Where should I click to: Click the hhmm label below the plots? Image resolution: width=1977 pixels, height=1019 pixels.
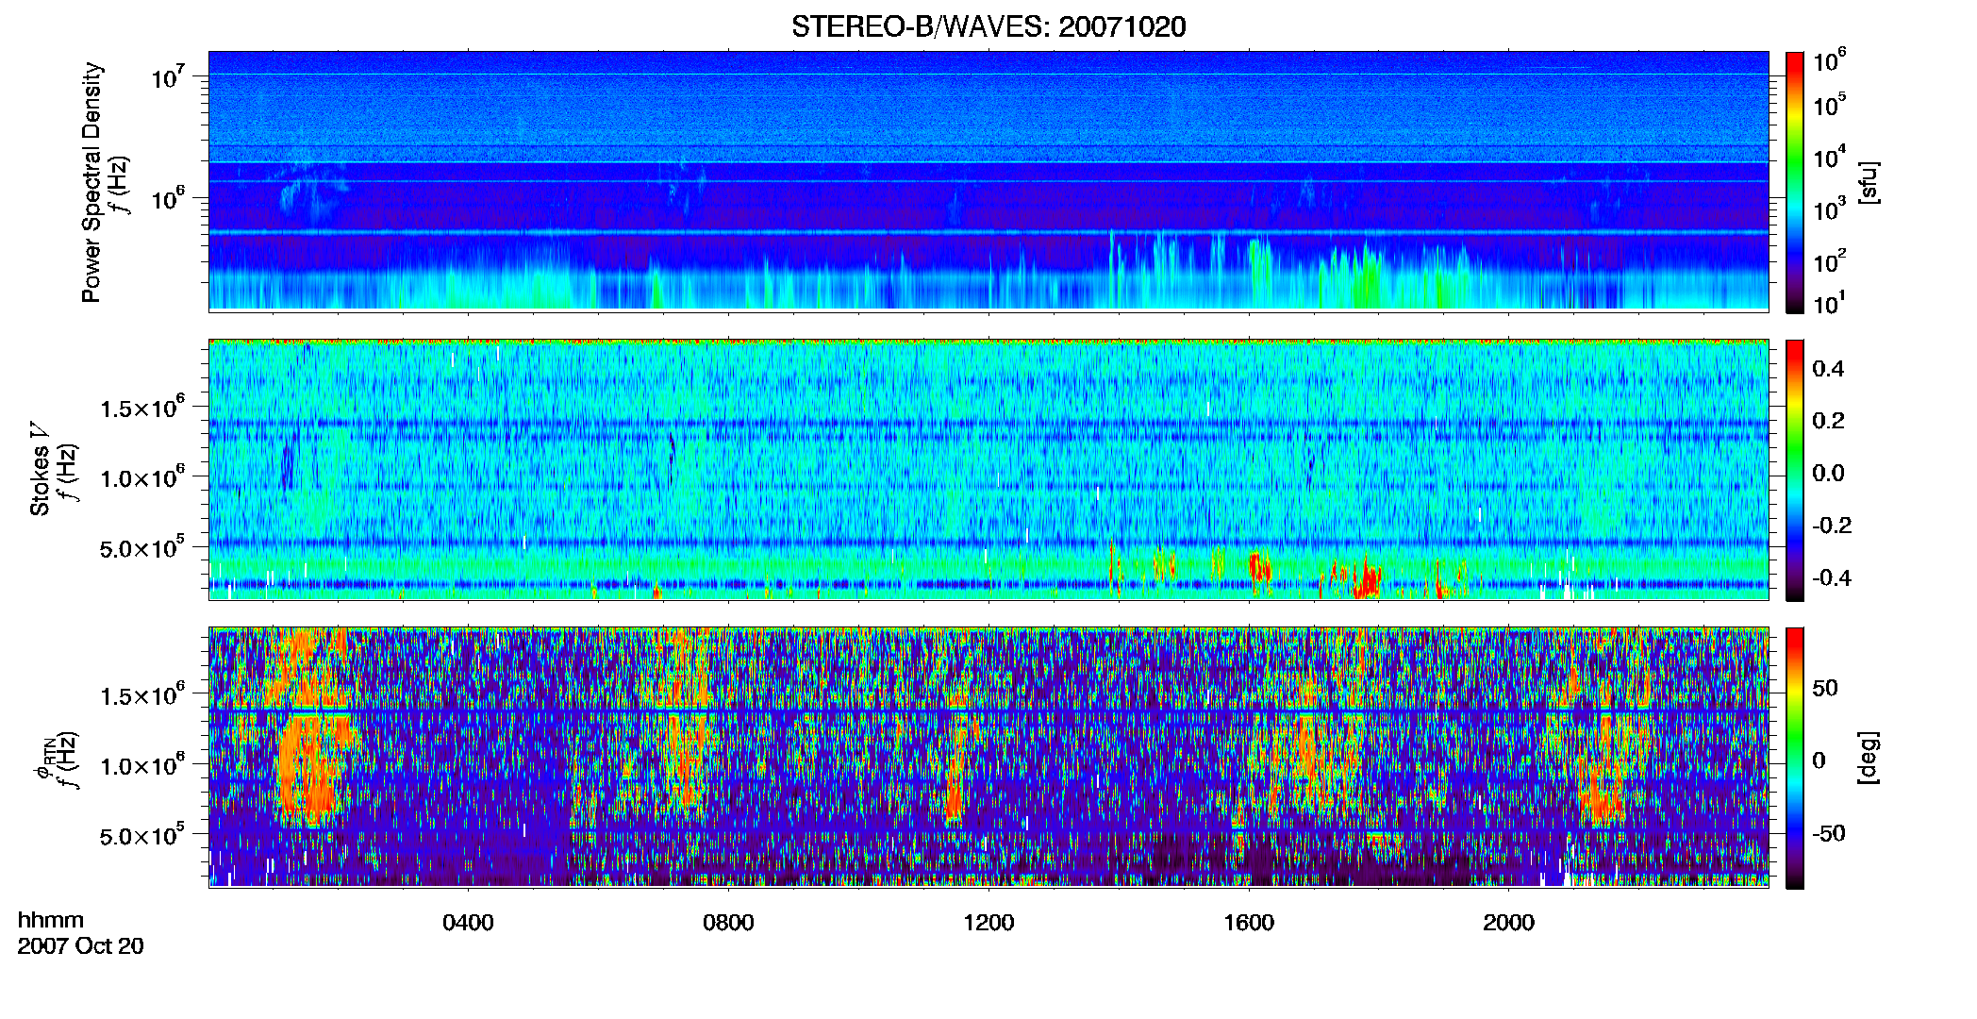51,920
